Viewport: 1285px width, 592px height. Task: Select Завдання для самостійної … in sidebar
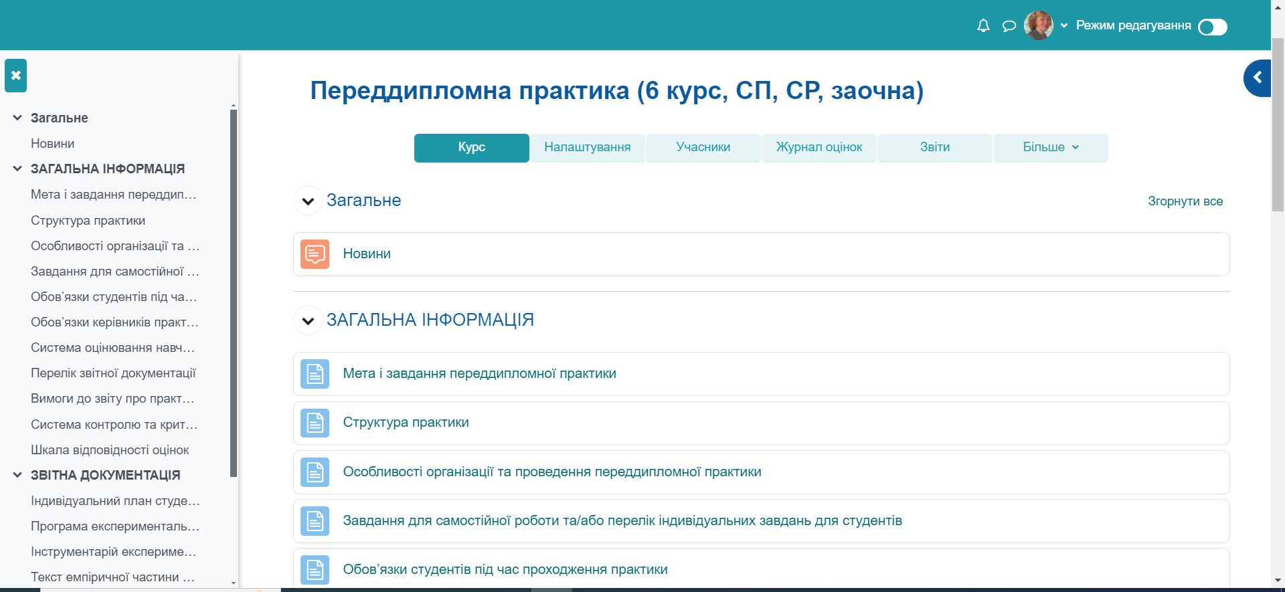[x=115, y=271]
